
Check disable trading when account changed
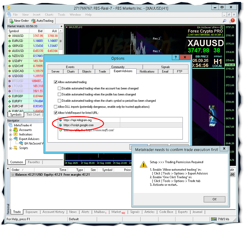click(x=59, y=88)
